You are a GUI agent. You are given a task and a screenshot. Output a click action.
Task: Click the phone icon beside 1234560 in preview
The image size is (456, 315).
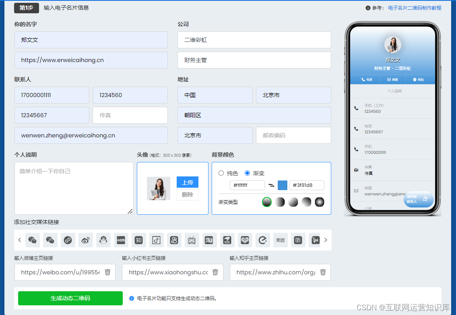[x=356, y=108]
